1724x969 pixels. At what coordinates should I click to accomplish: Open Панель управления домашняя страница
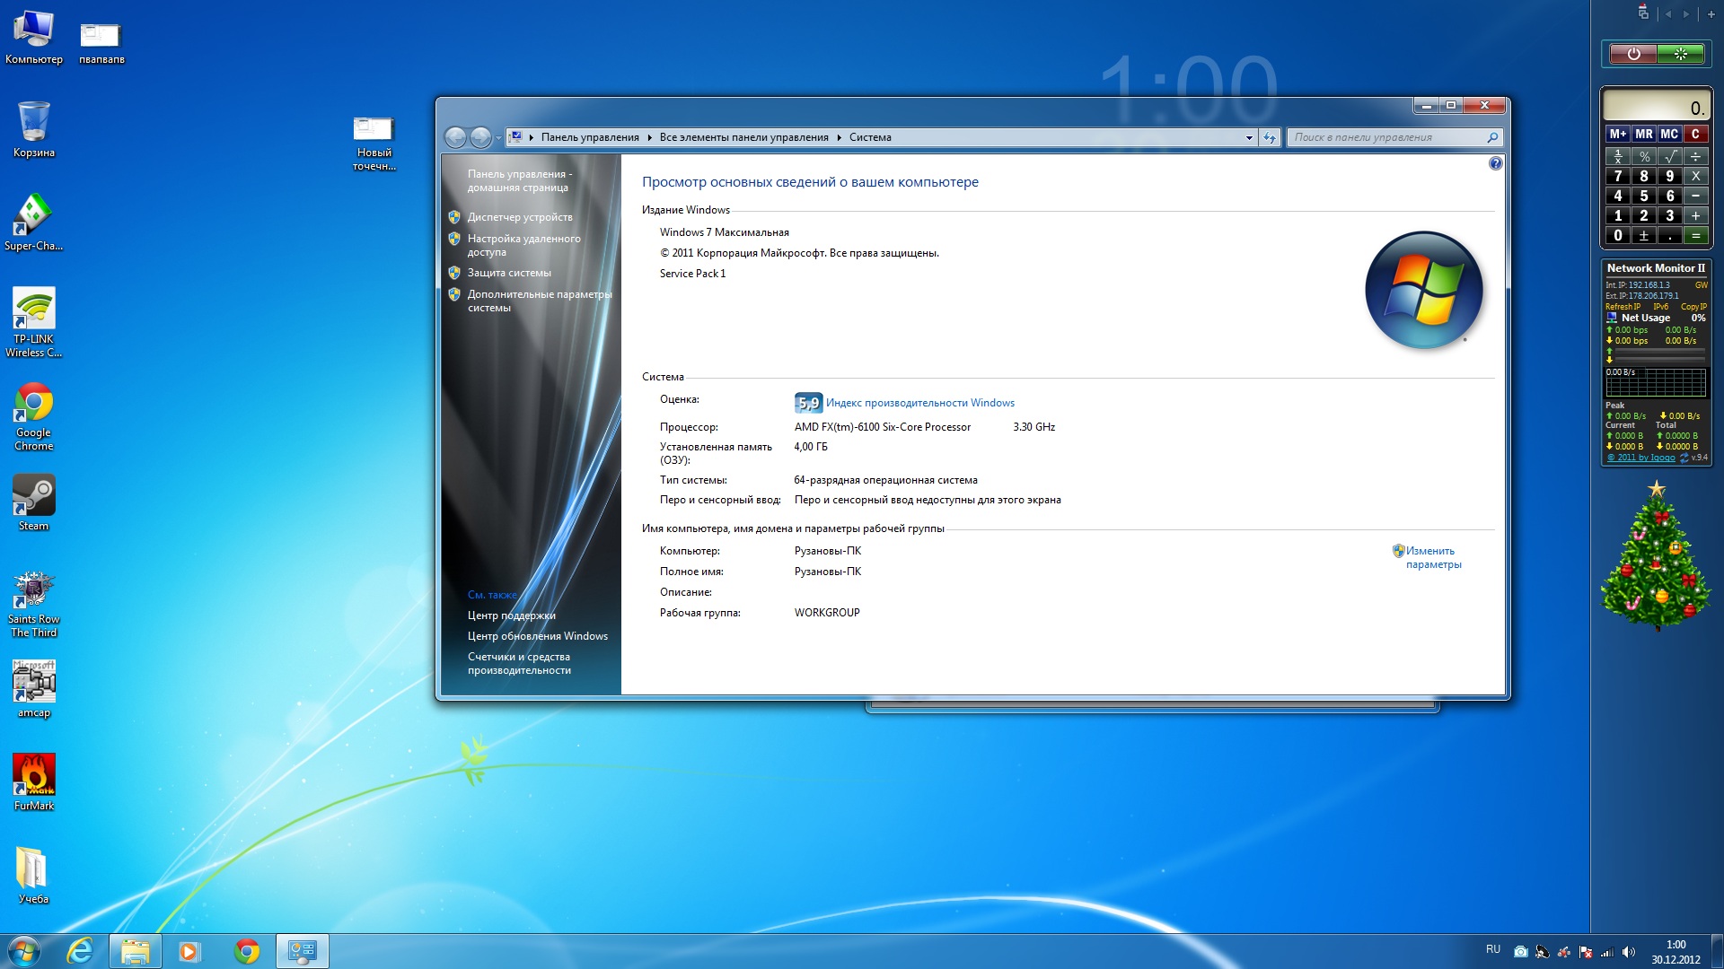coord(519,180)
